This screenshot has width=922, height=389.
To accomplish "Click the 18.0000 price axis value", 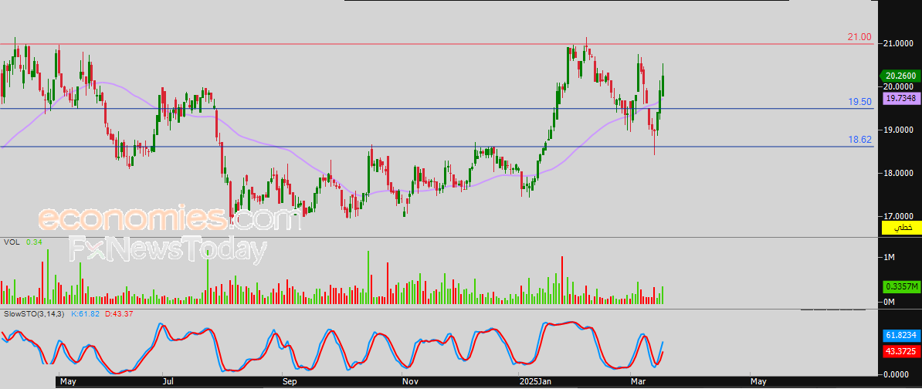I will 897,173.
